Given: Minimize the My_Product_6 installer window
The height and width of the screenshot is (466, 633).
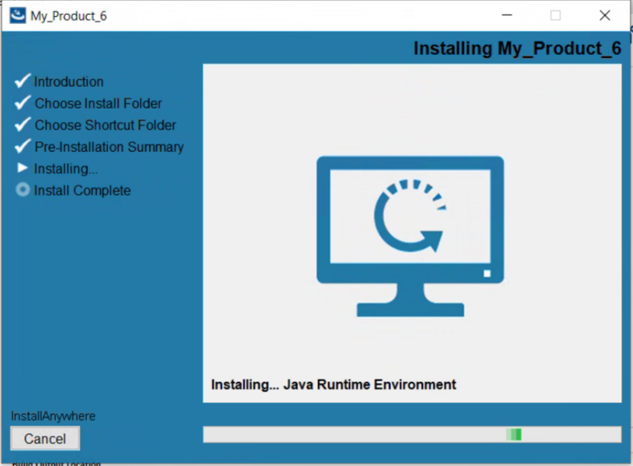Looking at the screenshot, I should click(x=507, y=16).
